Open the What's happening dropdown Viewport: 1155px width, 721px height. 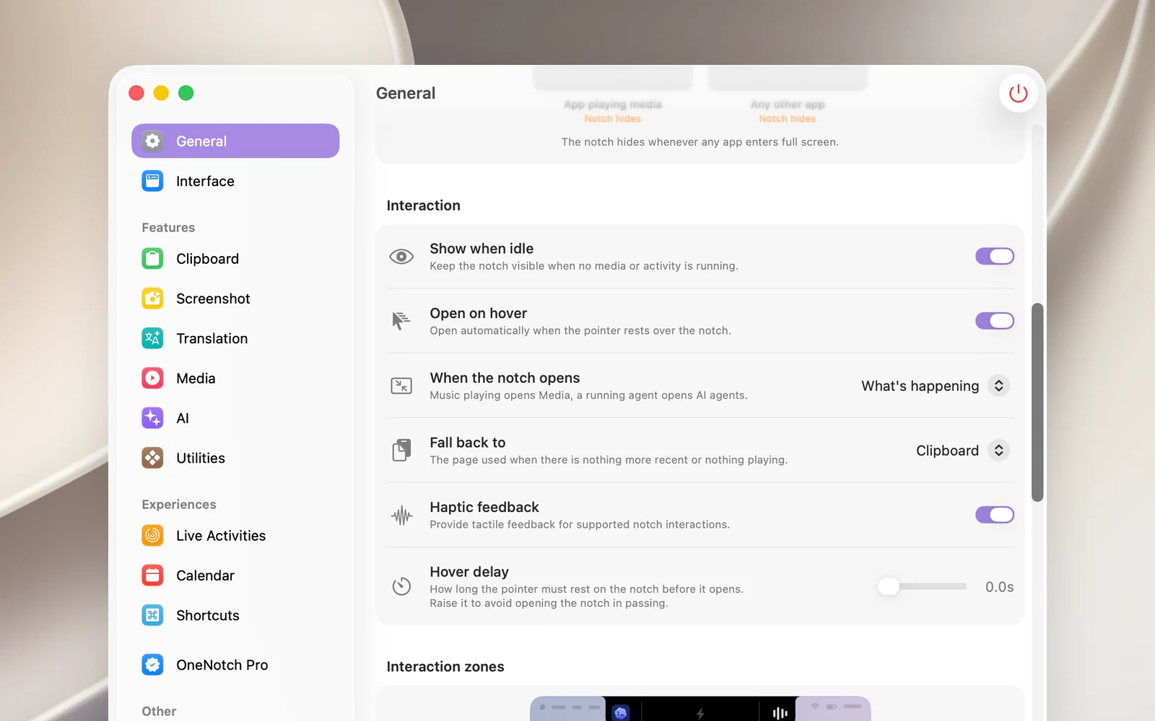(x=935, y=386)
